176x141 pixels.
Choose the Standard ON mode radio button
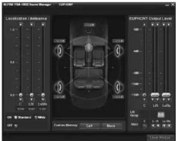(16, 117)
